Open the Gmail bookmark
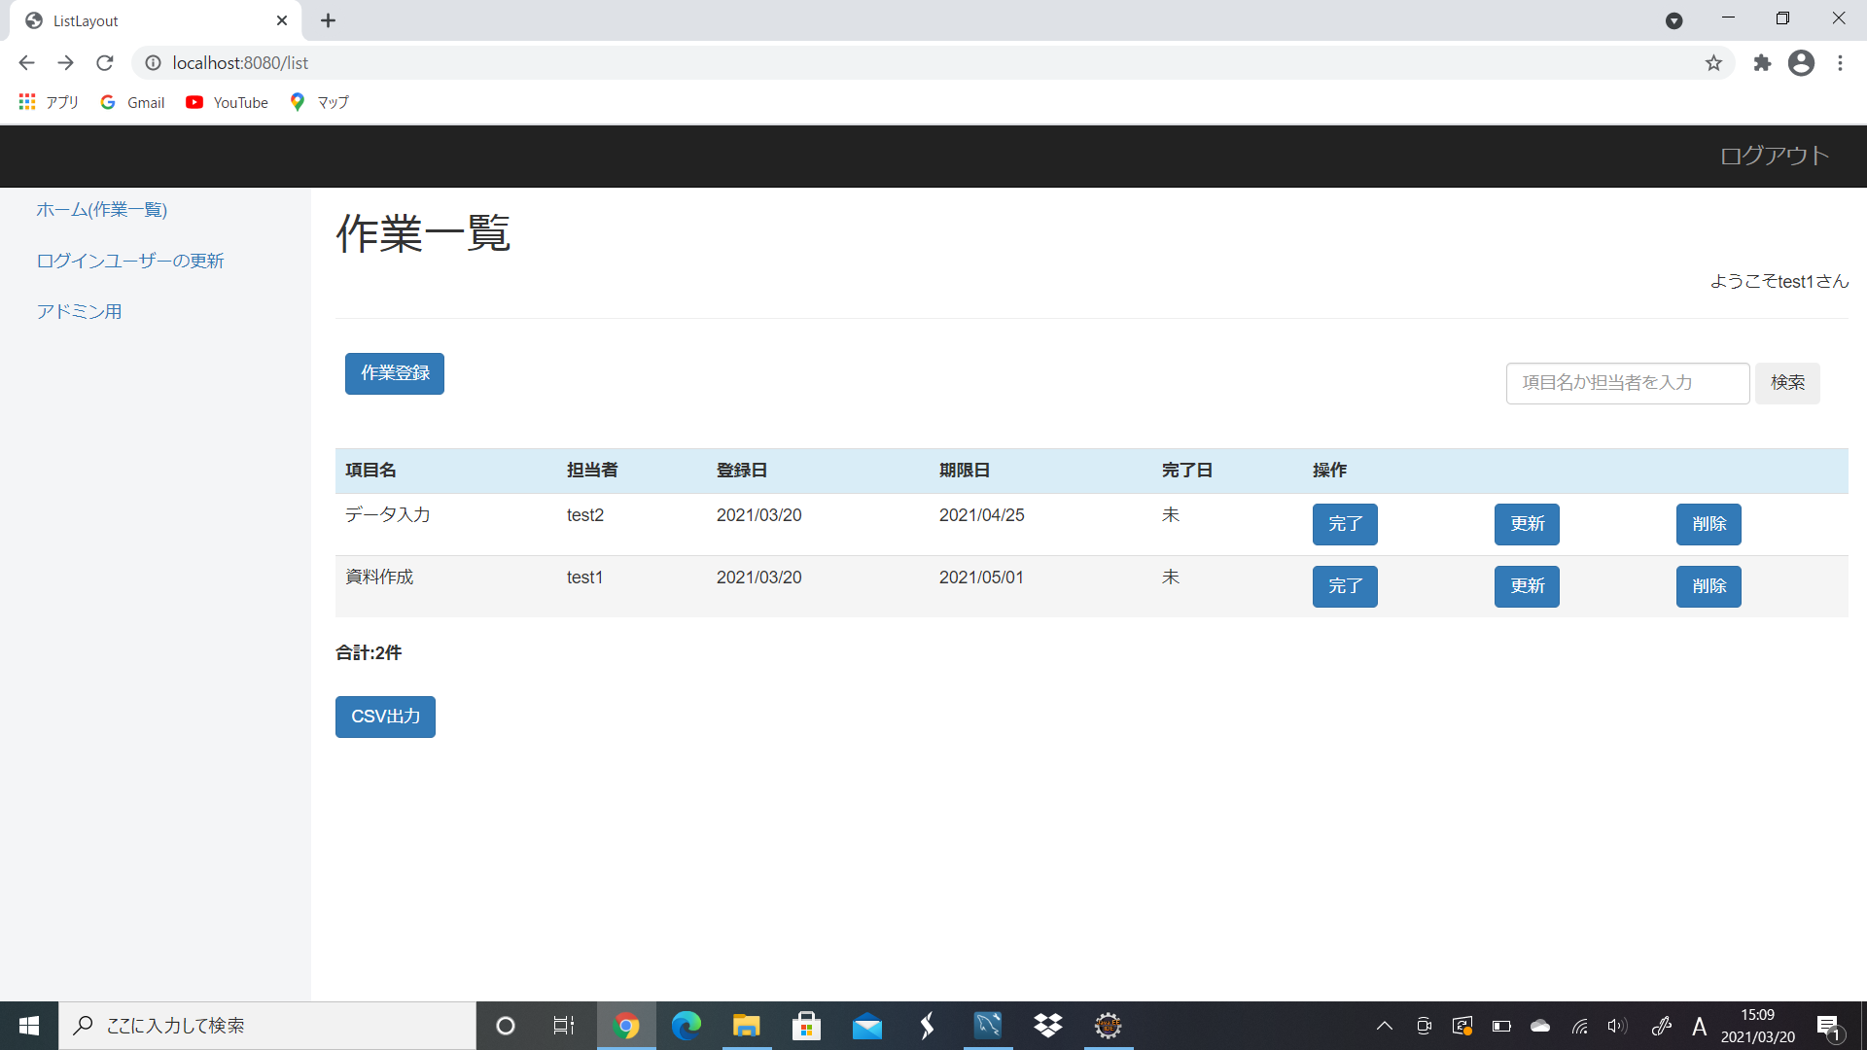Image resolution: width=1867 pixels, height=1050 pixels. (133, 102)
